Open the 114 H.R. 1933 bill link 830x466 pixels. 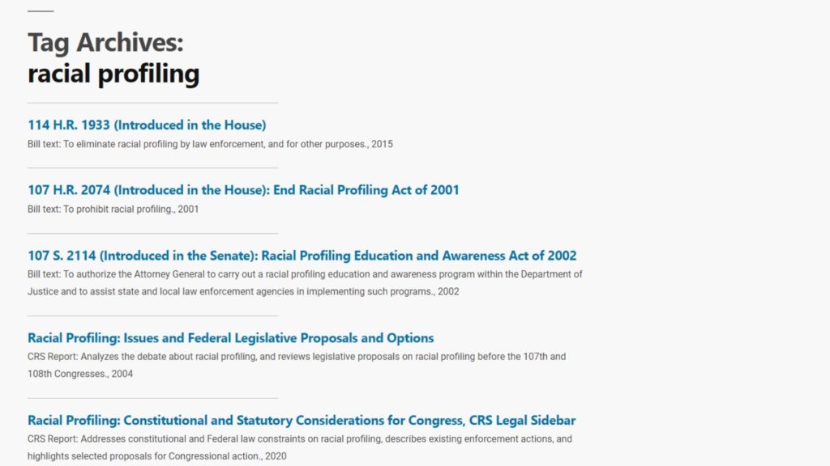pos(147,125)
